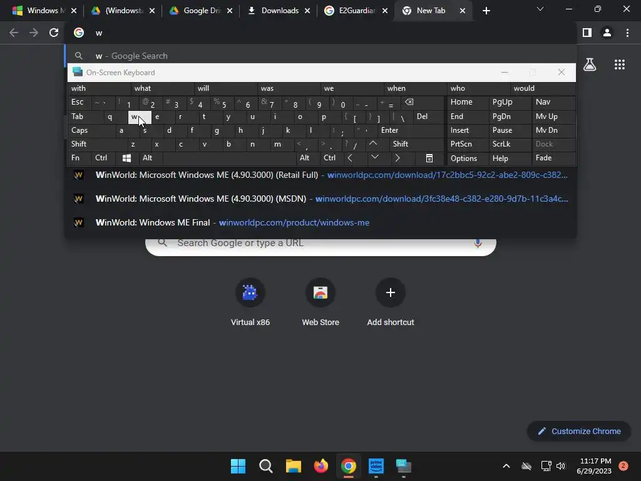This screenshot has height=481, width=641.
Task: Open Firefox from taskbar
Action: point(321,466)
